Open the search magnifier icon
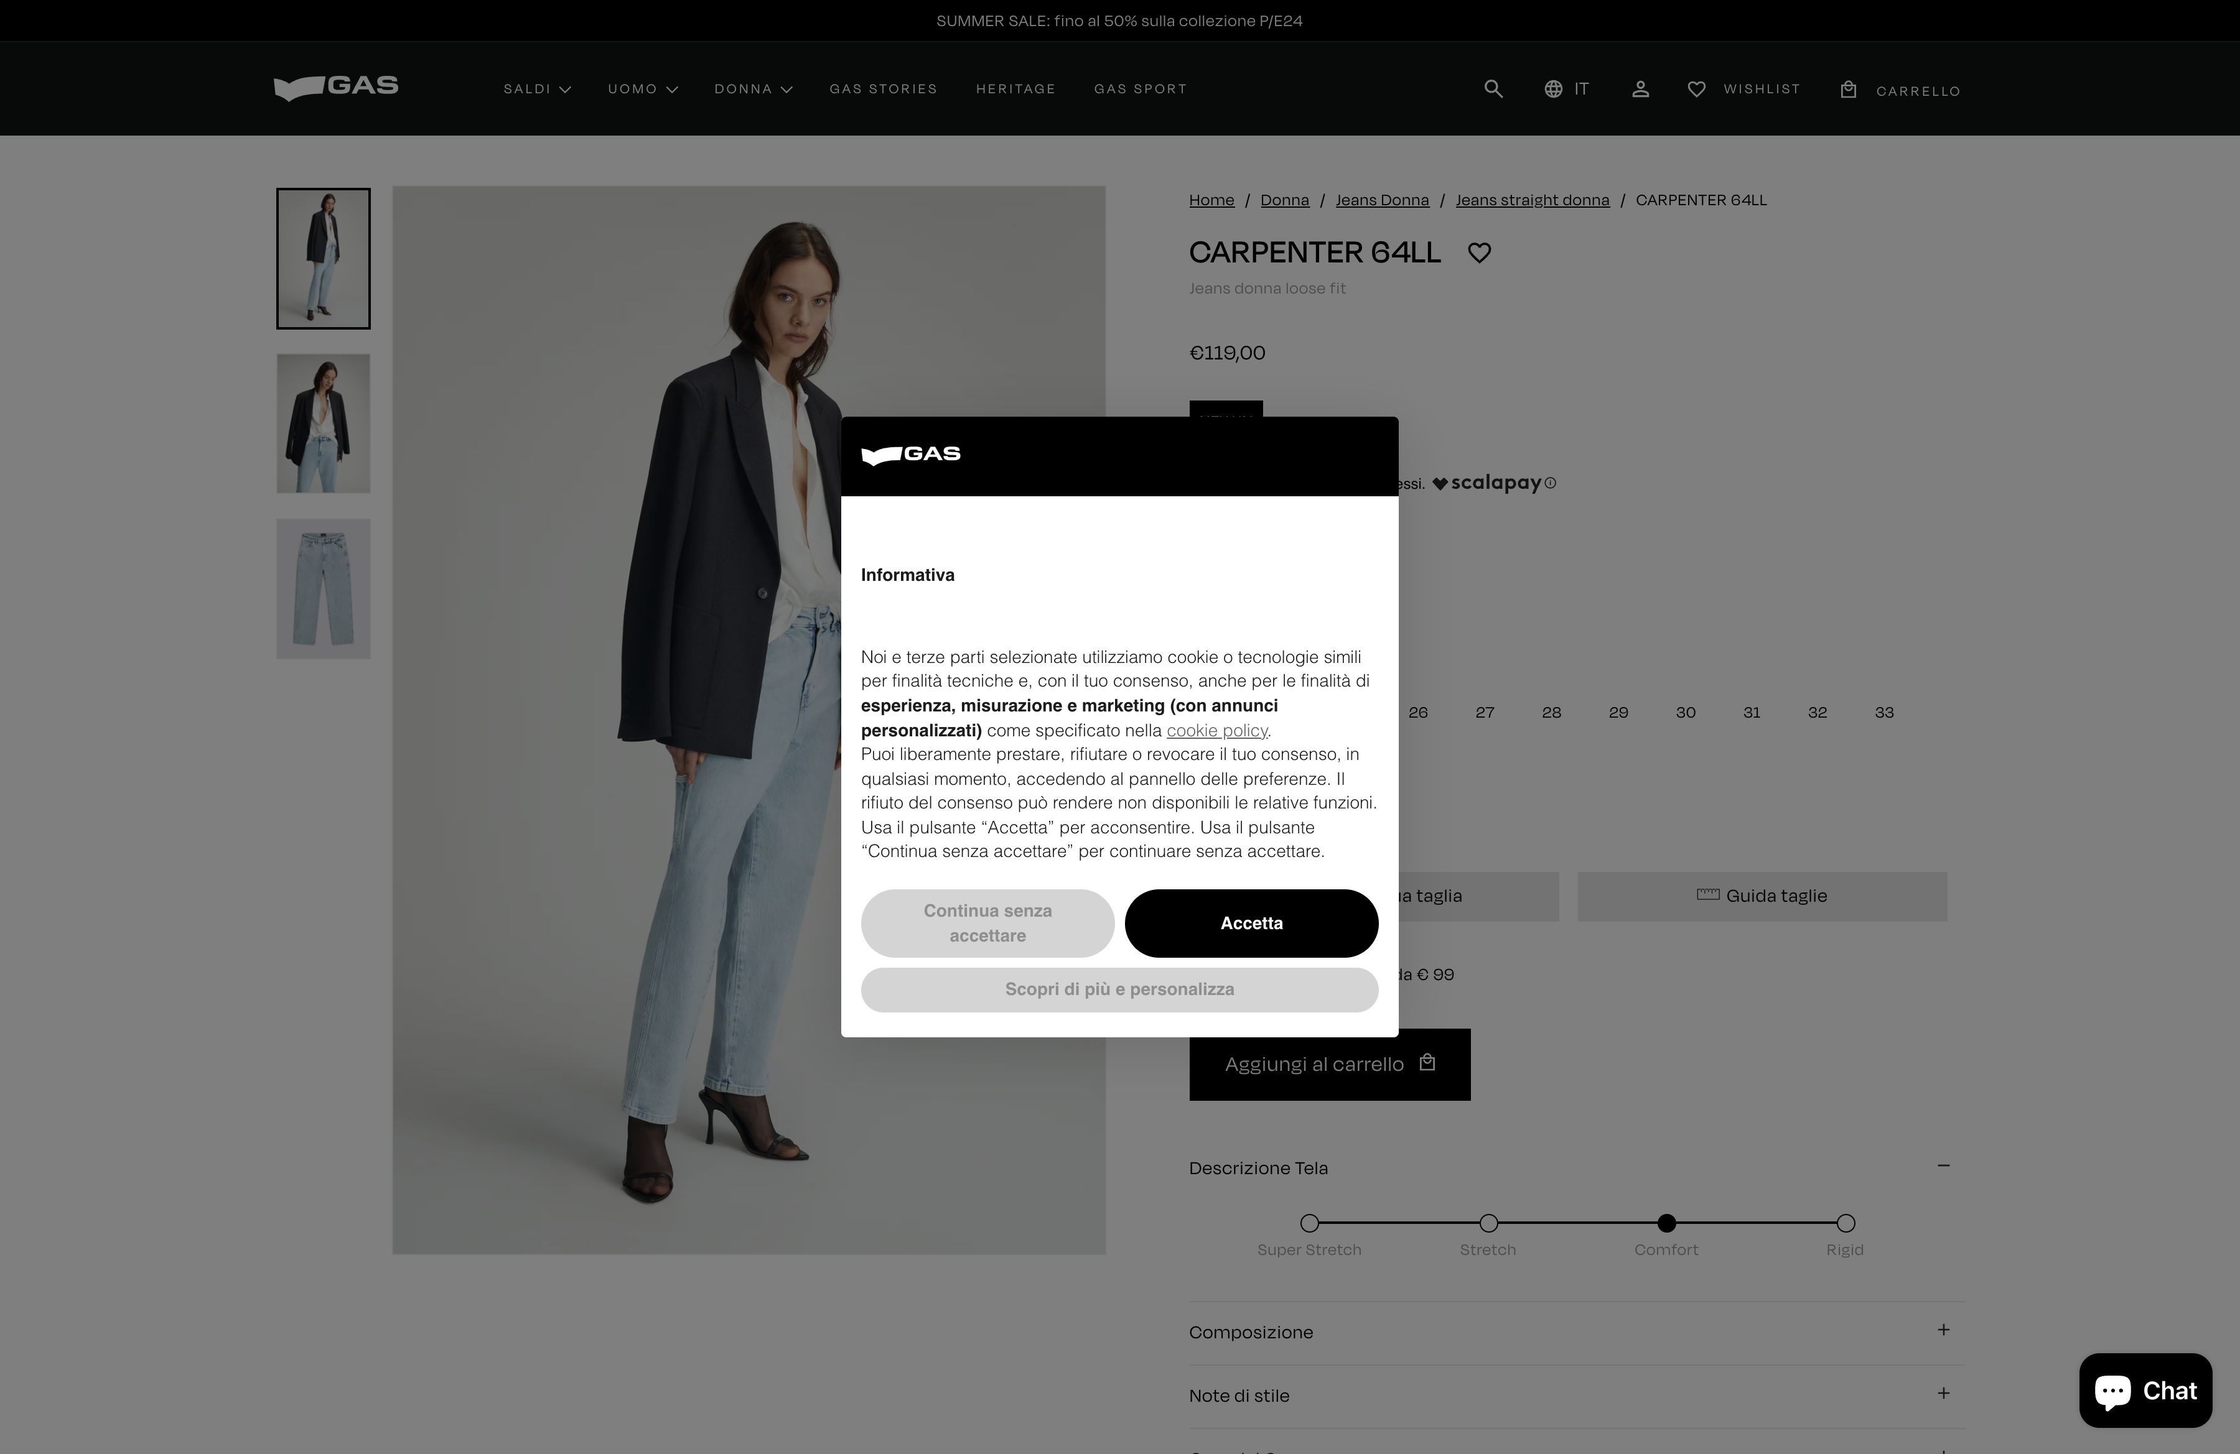 point(1493,88)
